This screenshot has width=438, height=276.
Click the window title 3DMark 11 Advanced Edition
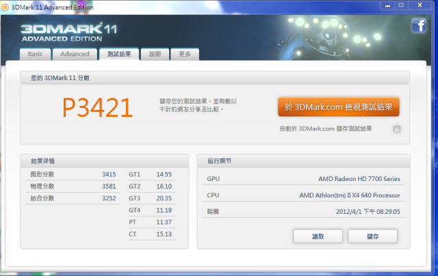click(52, 8)
